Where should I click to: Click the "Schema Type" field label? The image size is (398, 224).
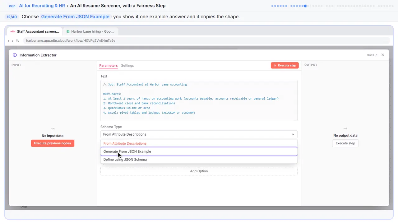pos(111,127)
